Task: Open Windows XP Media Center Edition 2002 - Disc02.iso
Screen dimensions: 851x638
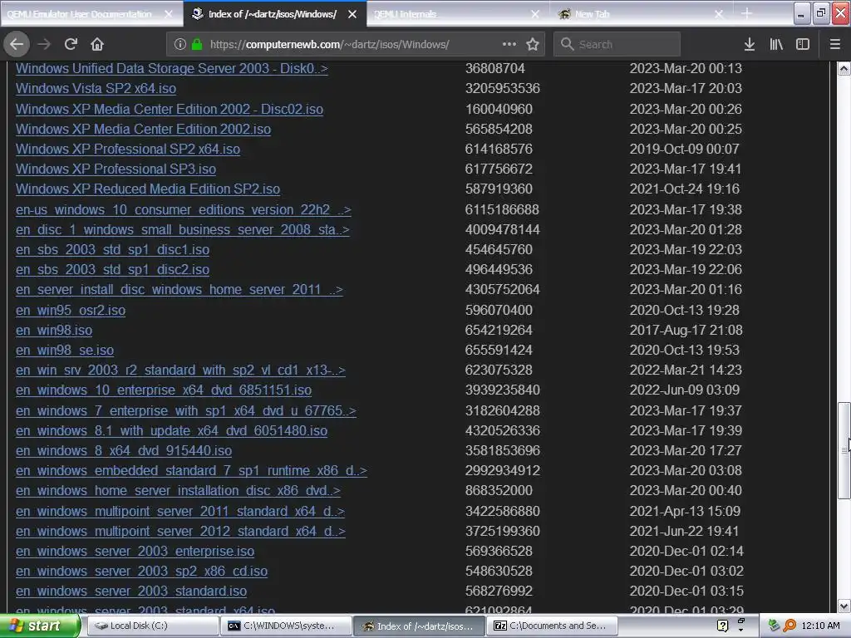Action: coord(170,109)
